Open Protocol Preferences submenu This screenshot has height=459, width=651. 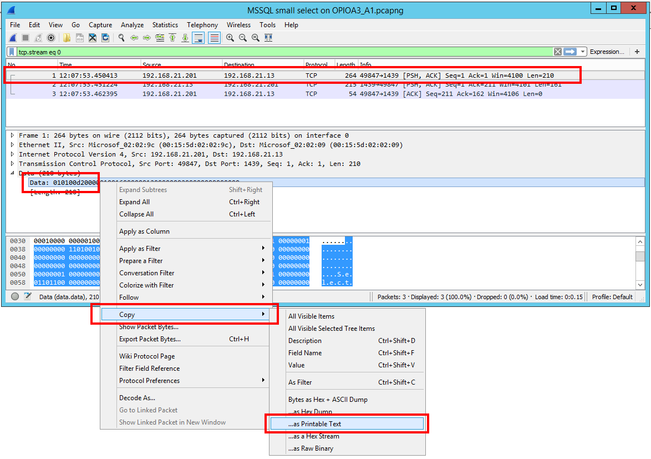tap(186, 381)
